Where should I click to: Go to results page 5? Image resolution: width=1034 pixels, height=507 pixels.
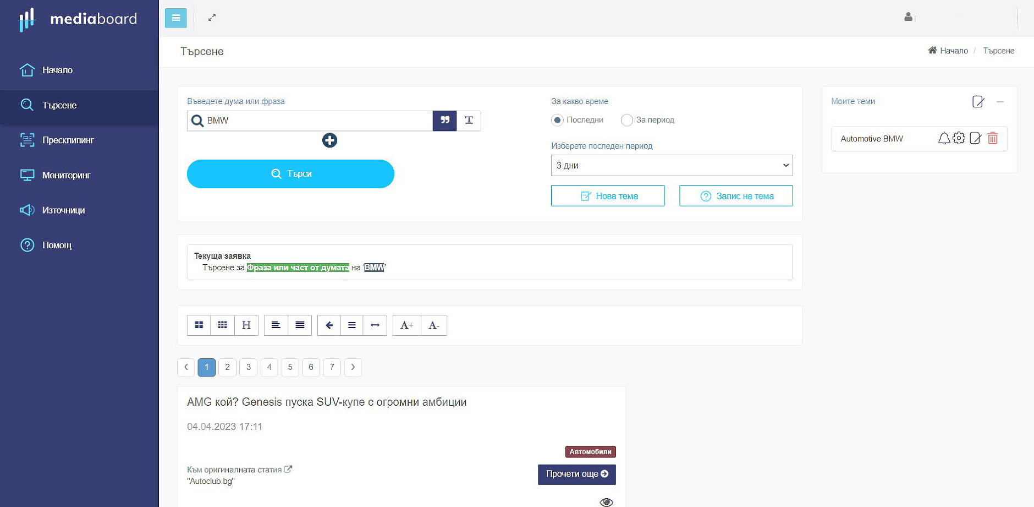[290, 367]
